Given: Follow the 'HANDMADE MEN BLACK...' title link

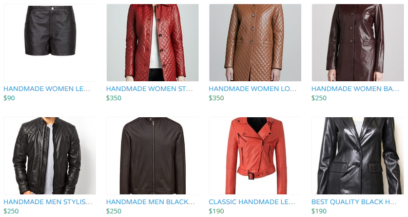Looking at the screenshot, I should pyautogui.click(x=150, y=202).
